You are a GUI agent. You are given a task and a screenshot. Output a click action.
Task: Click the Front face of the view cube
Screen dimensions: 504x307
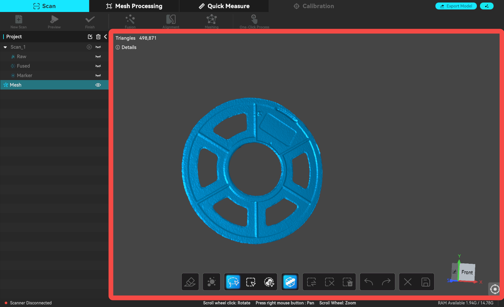[x=467, y=272]
